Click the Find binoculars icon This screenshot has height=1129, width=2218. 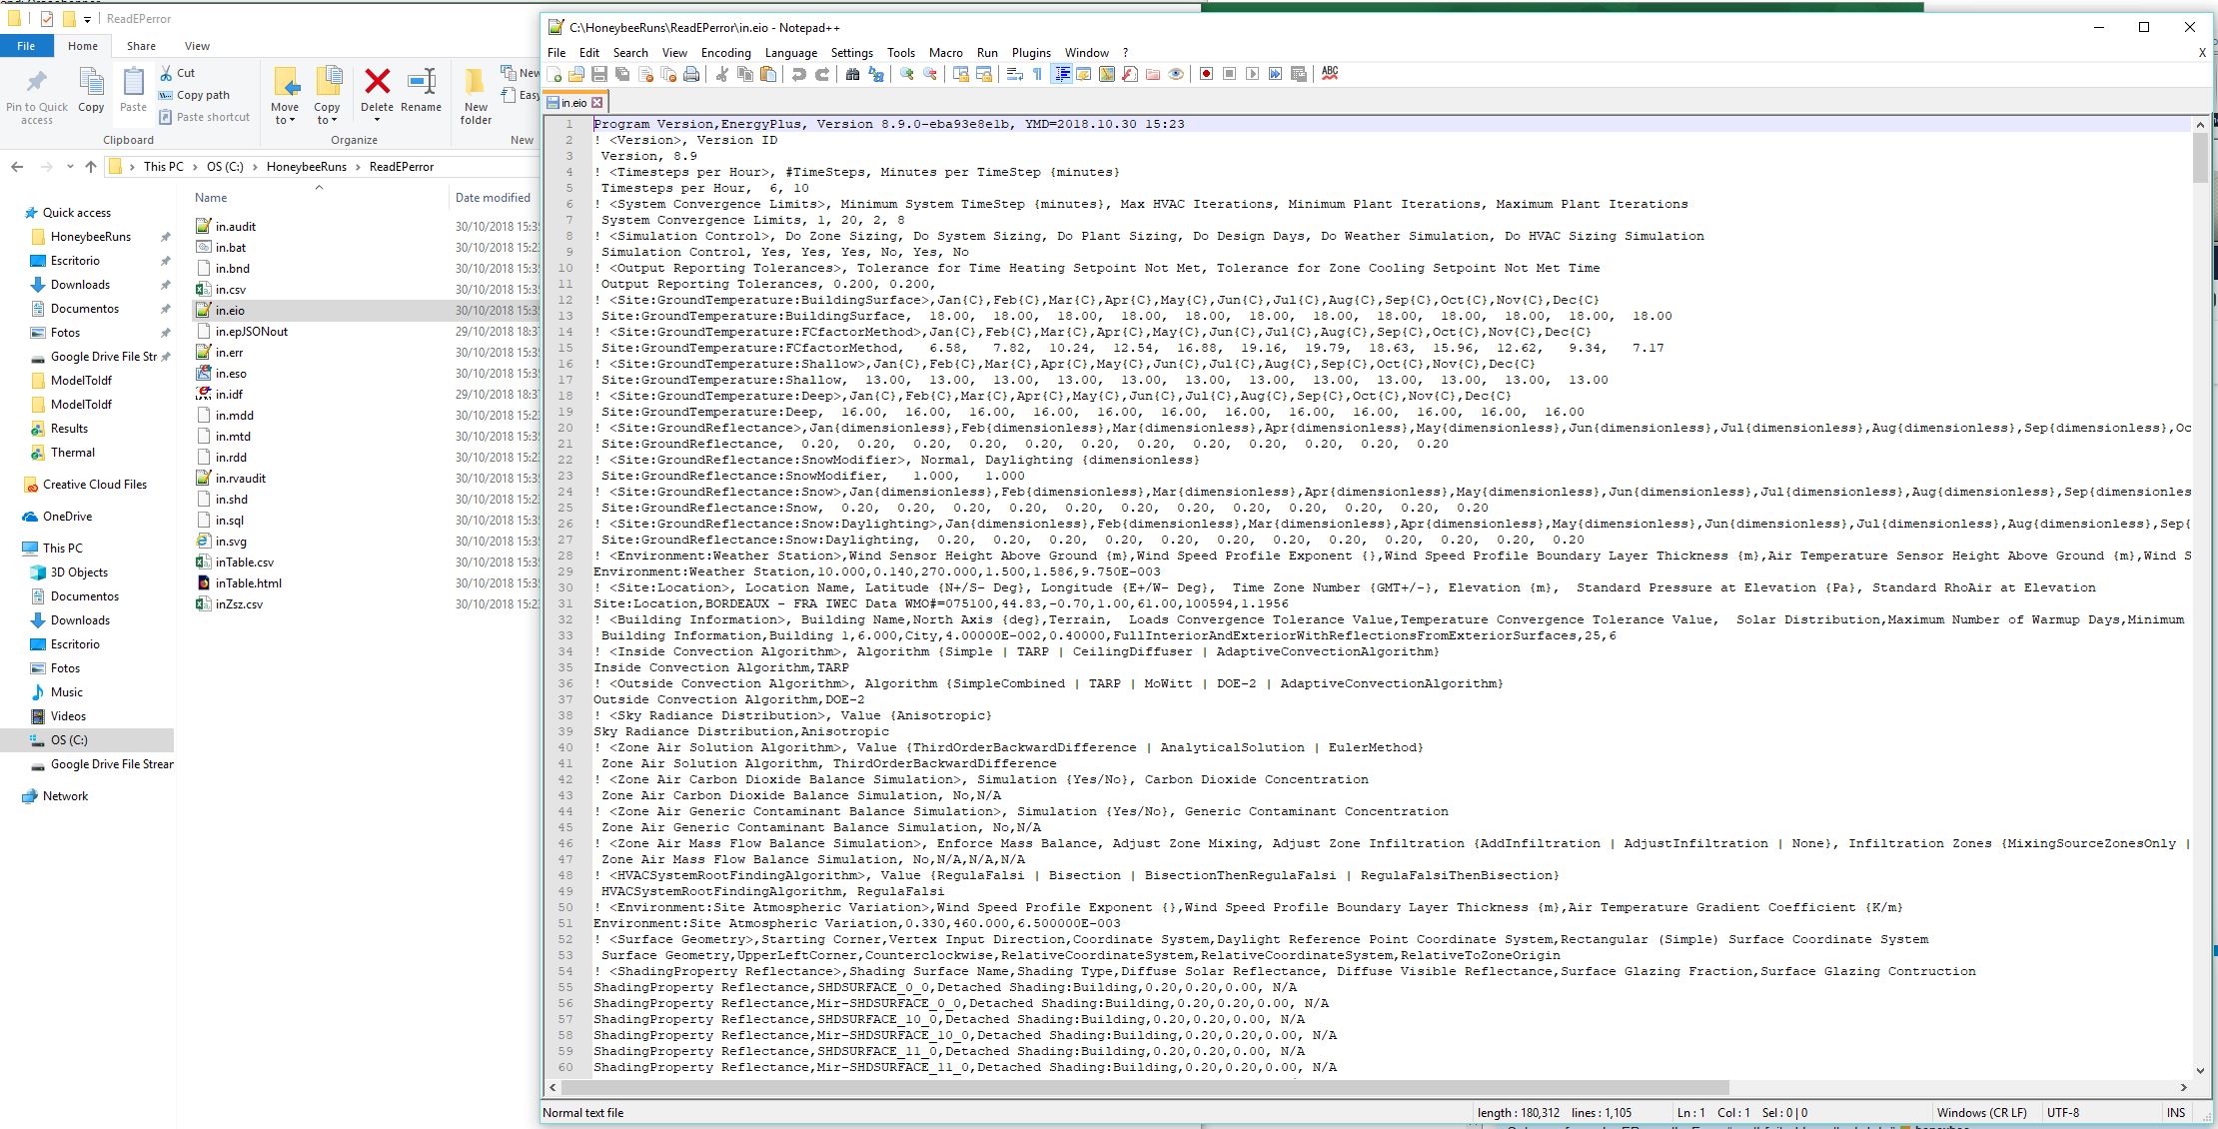point(852,74)
